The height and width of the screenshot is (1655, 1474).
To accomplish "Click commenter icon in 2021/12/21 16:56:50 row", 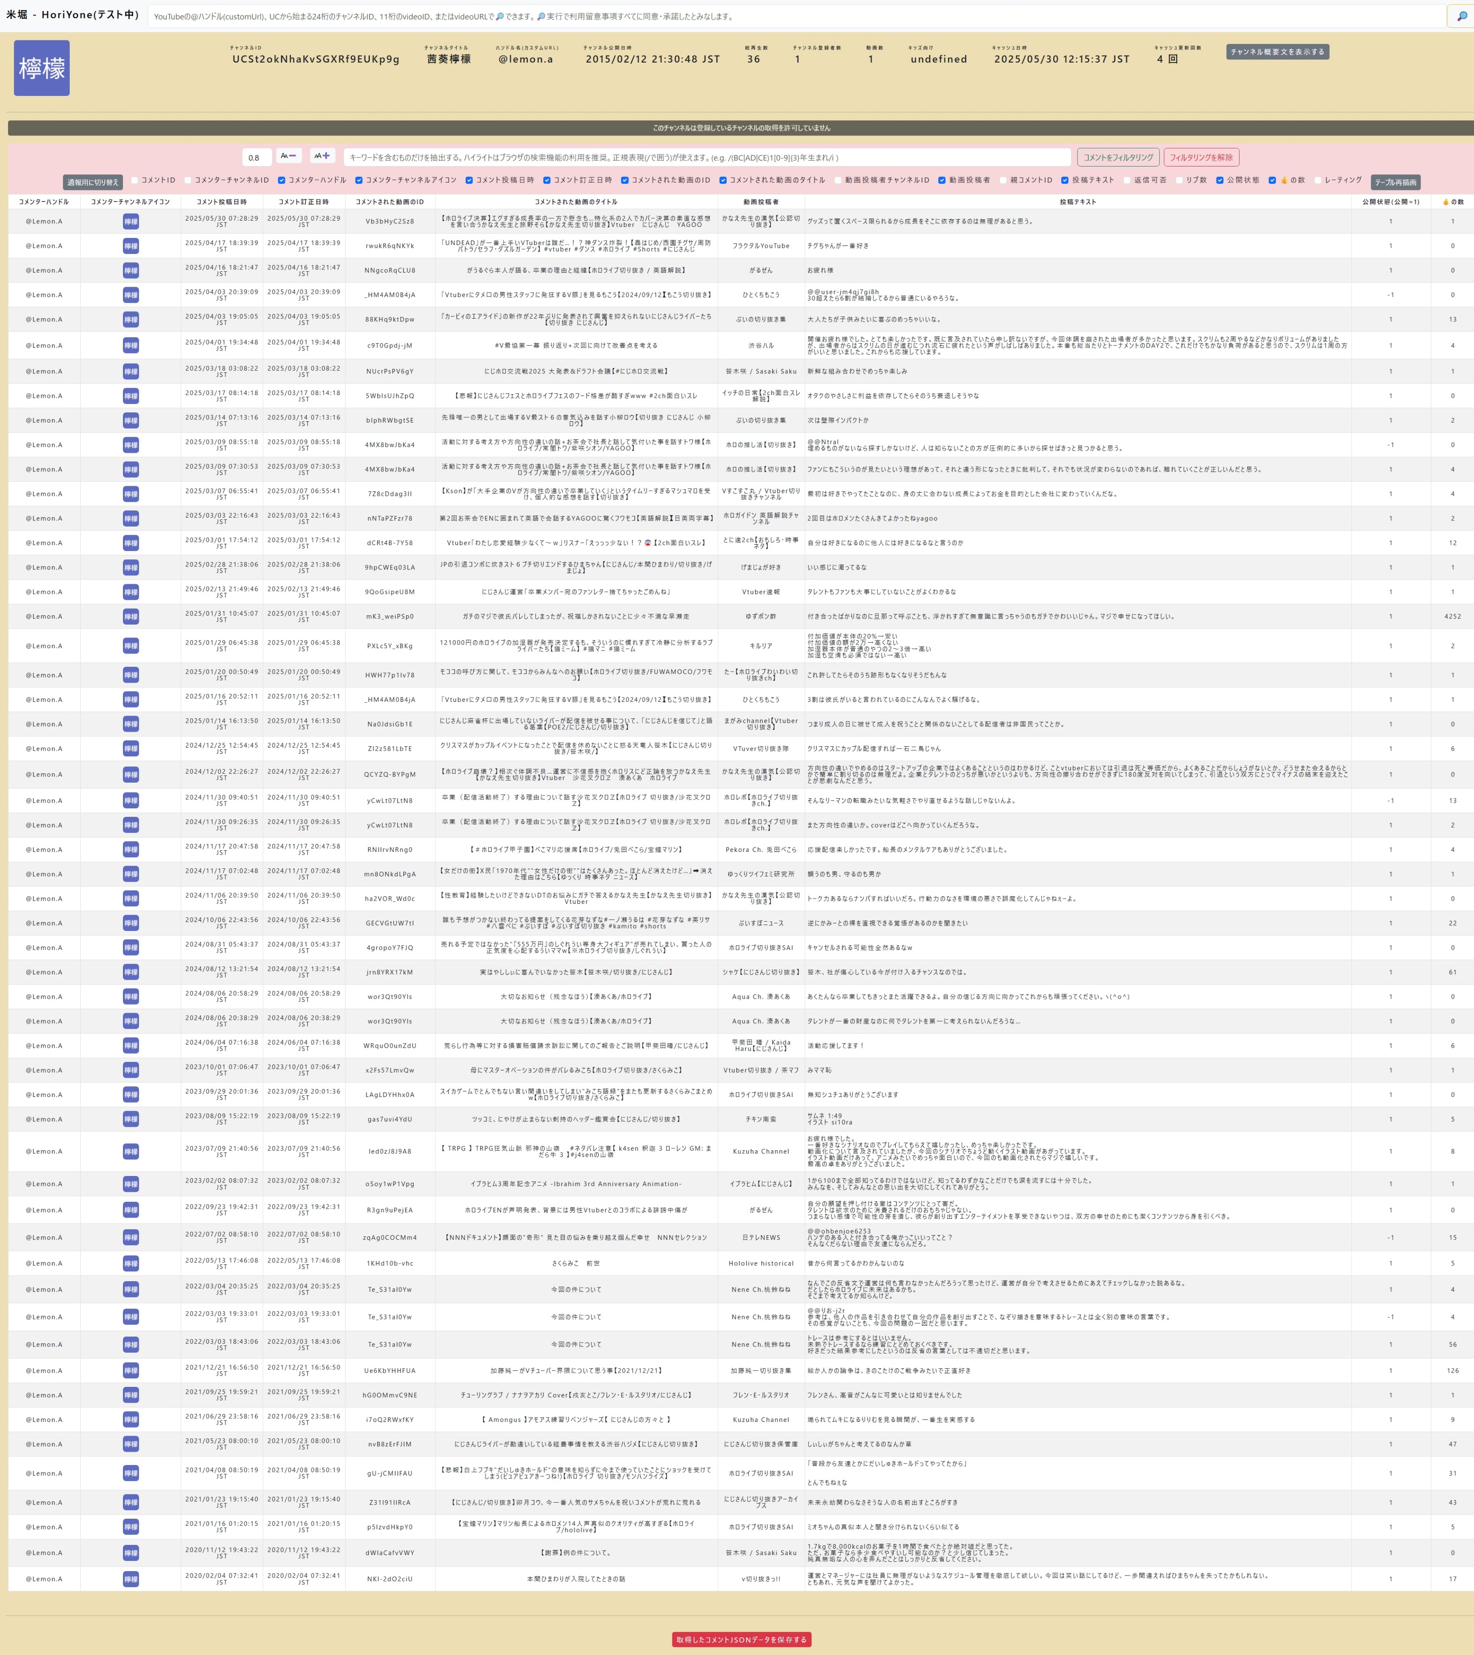I will 130,1371.
